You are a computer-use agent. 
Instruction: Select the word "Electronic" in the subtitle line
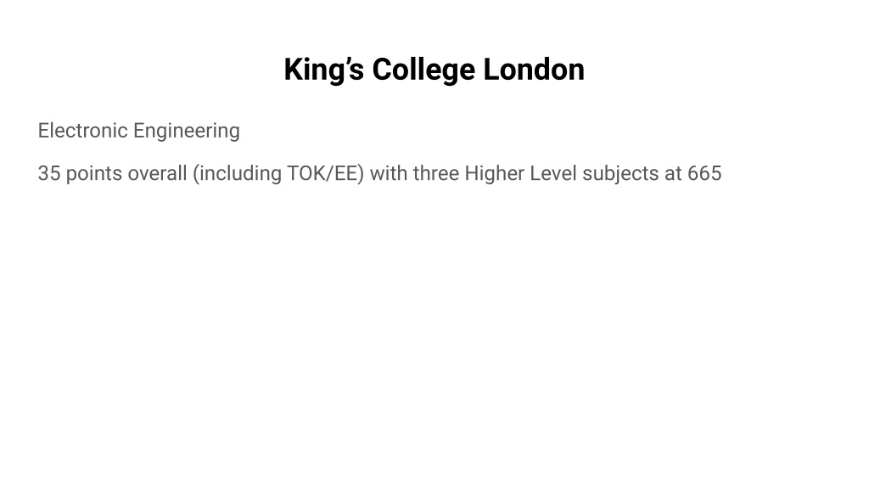click(x=82, y=131)
